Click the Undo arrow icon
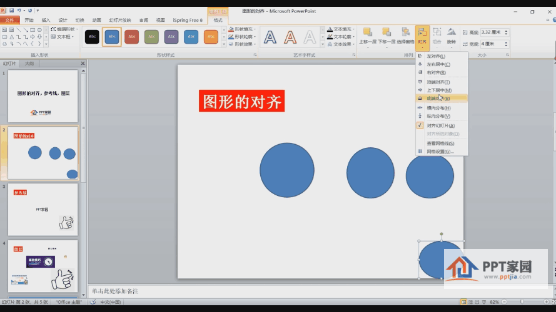556x312 pixels. [x=19, y=11]
